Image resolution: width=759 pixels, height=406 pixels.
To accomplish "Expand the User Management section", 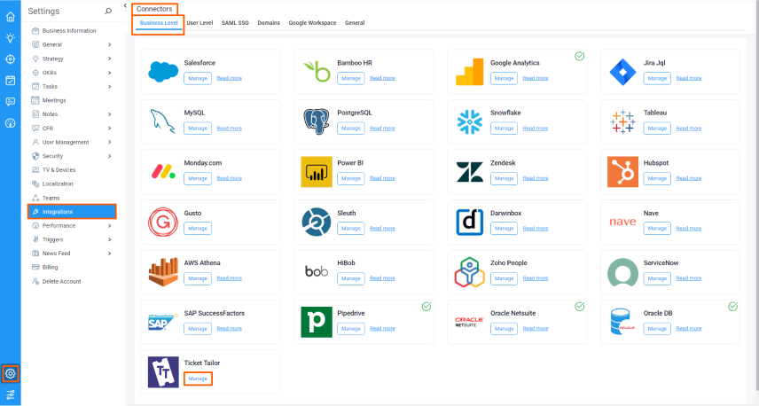I will [x=110, y=142].
